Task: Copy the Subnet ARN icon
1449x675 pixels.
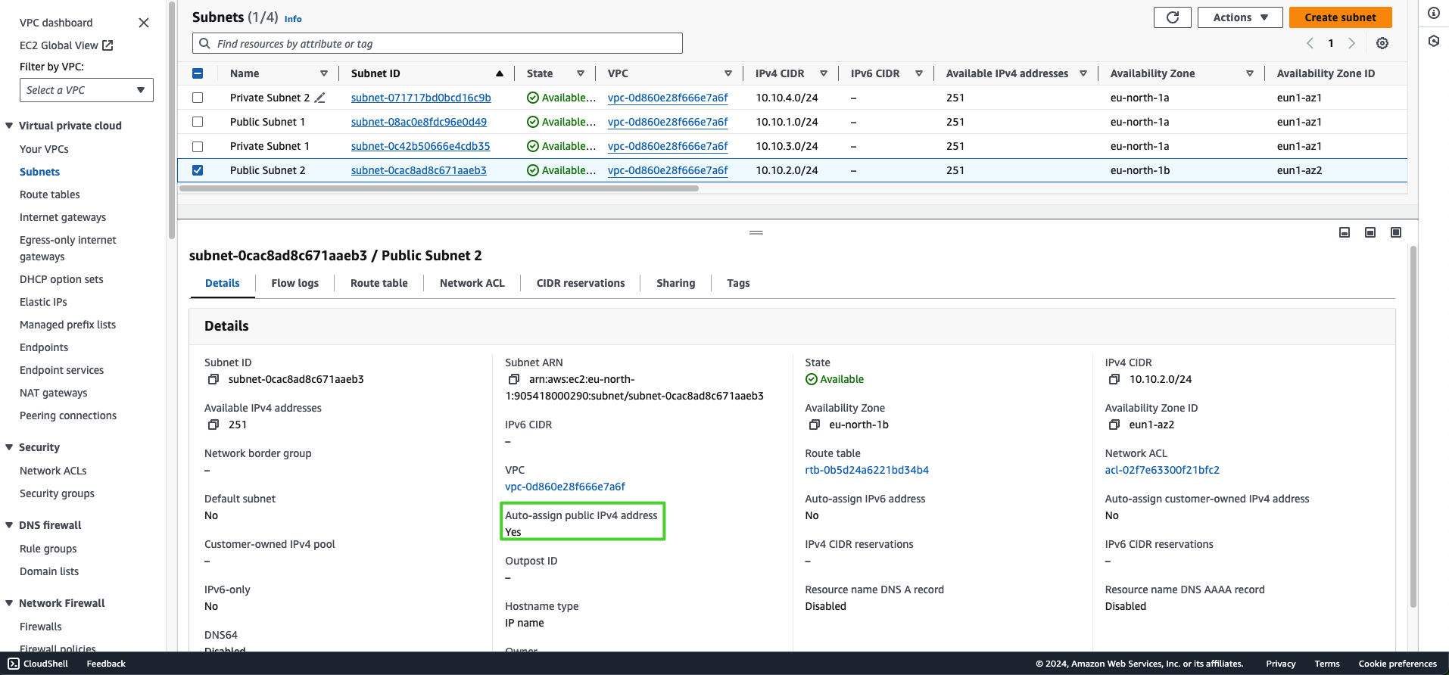Action: pyautogui.click(x=514, y=379)
